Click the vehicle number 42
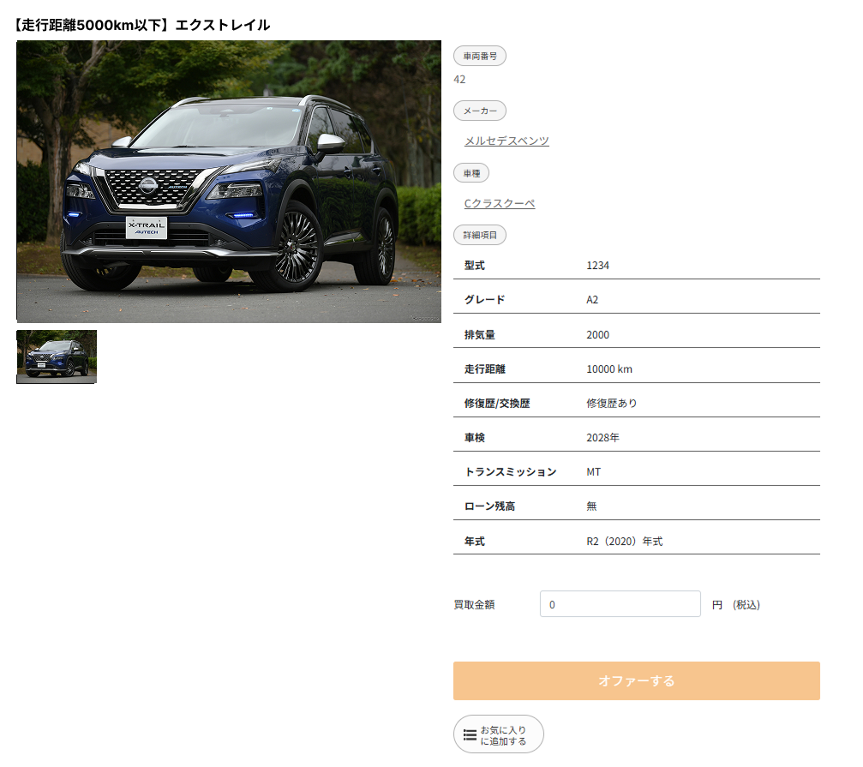The image size is (863, 767). [x=459, y=79]
